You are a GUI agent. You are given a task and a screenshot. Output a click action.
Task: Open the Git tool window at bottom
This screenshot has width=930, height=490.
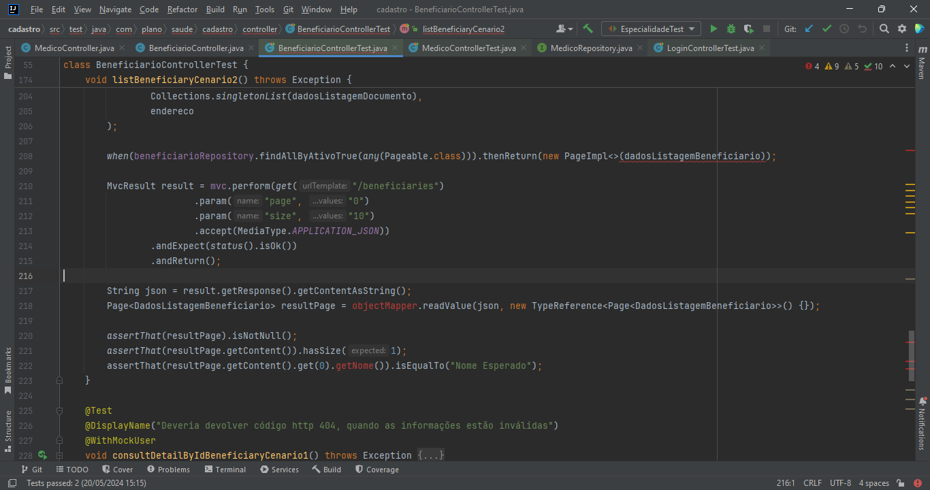tap(31, 470)
